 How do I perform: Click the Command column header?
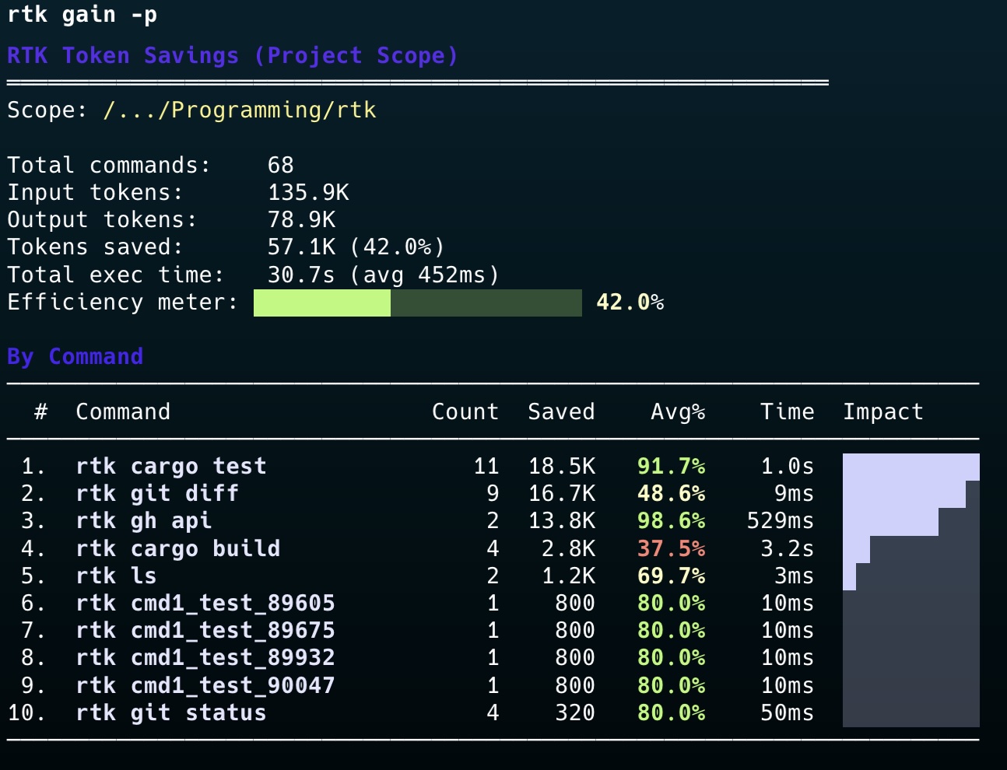(123, 411)
